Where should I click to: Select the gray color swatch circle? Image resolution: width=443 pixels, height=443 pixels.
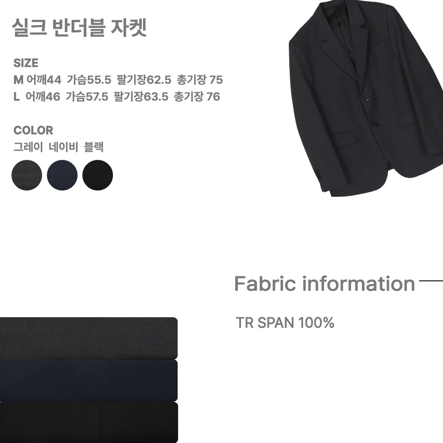(x=27, y=175)
